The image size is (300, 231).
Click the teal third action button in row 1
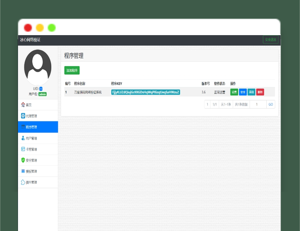(x=252, y=92)
